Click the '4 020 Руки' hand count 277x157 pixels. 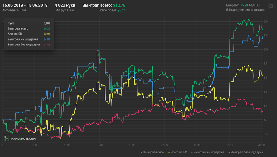click(x=65, y=5)
